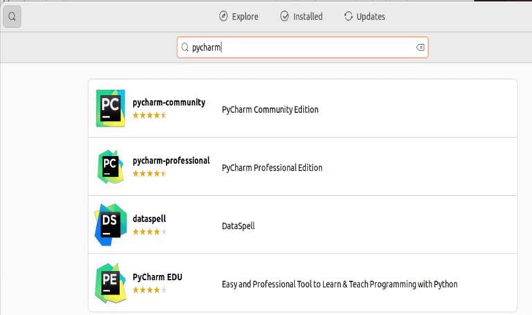Image resolution: width=532 pixels, height=315 pixels.
Task: Switch to the Installed tab
Action: coord(301,17)
